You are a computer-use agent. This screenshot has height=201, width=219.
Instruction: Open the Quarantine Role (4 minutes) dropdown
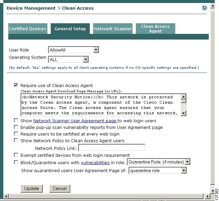click(x=188, y=162)
